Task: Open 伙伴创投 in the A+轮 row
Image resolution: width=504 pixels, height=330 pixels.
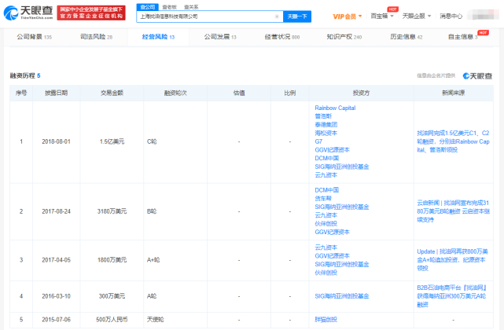Action: (326, 273)
